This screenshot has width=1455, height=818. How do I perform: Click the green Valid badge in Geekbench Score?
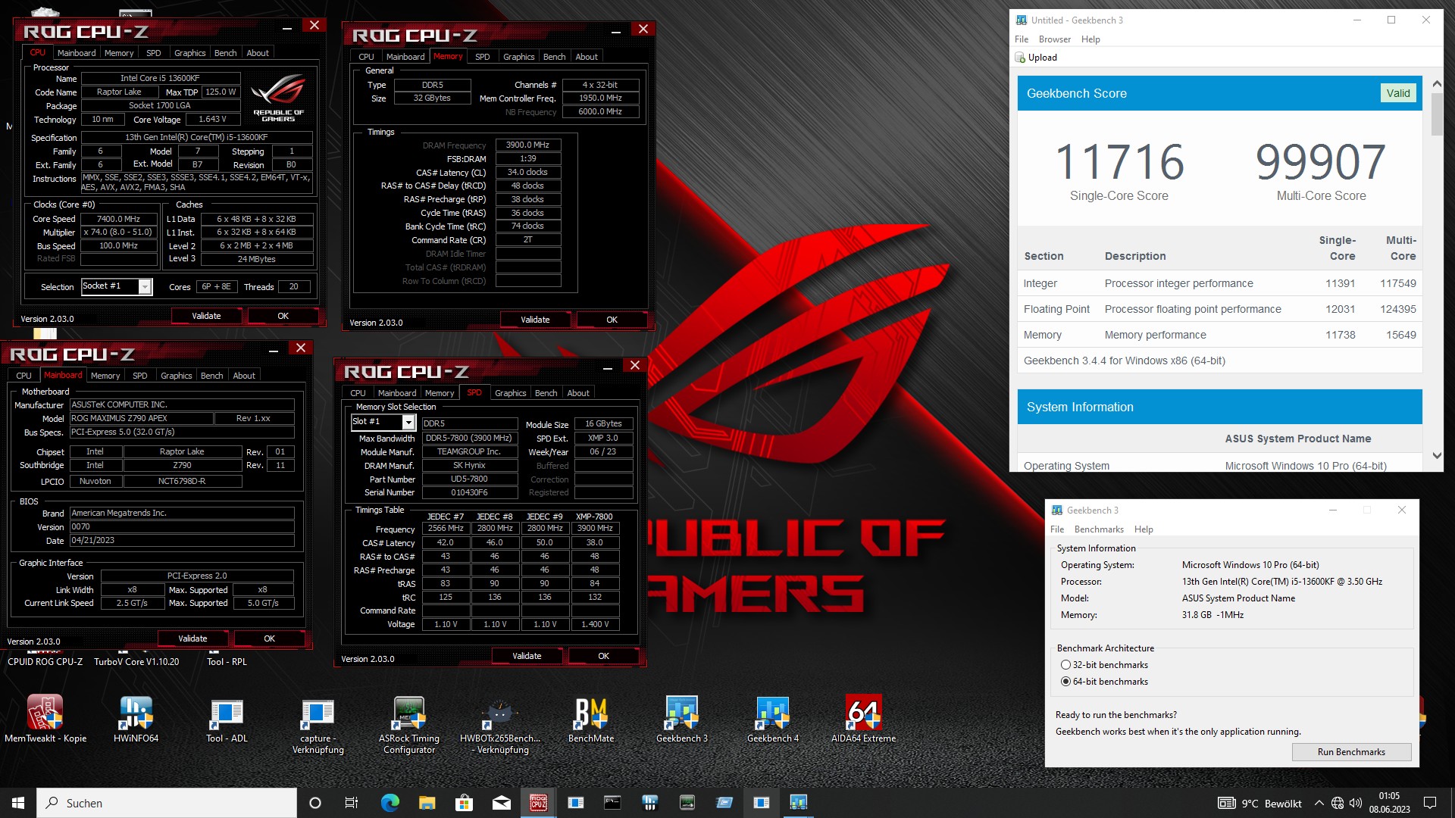(1398, 93)
